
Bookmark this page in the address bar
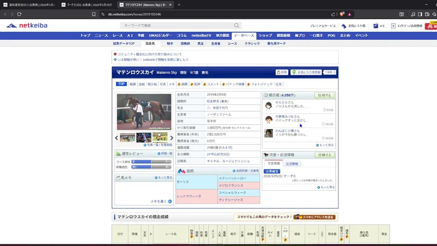coord(94,14)
